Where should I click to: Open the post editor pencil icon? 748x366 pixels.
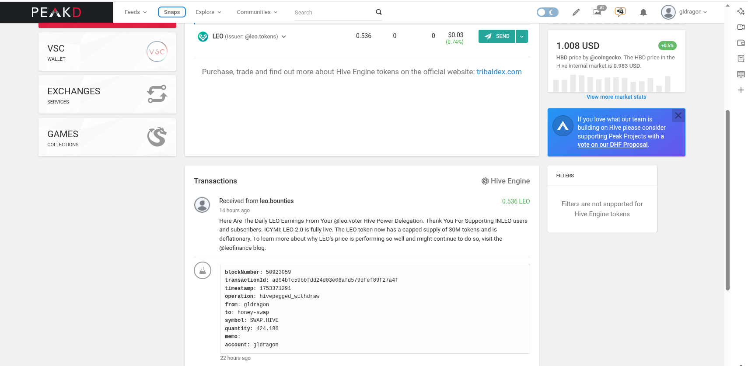click(576, 12)
